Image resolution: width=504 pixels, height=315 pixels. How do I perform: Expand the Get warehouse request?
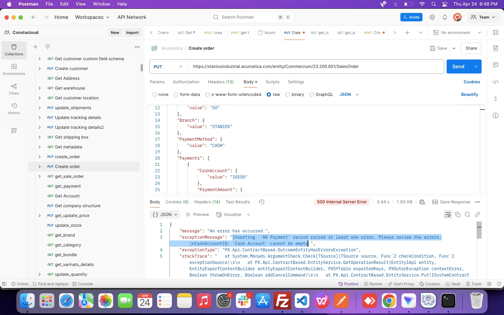(x=40, y=88)
